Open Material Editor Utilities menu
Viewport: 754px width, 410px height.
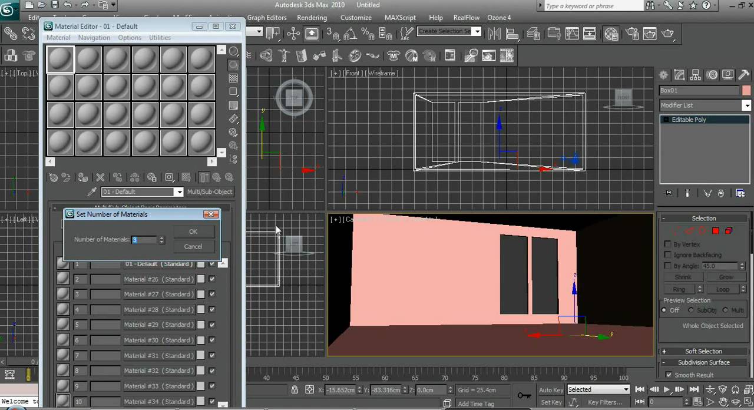(x=160, y=38)
